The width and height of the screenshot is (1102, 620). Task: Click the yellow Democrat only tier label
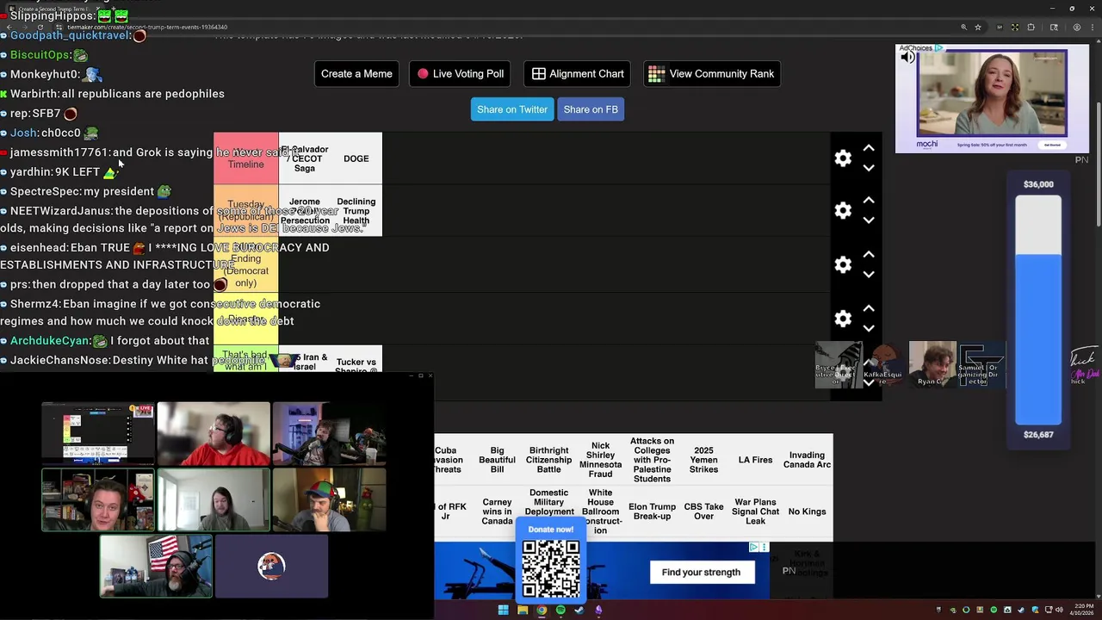click(x=246, y=264)
